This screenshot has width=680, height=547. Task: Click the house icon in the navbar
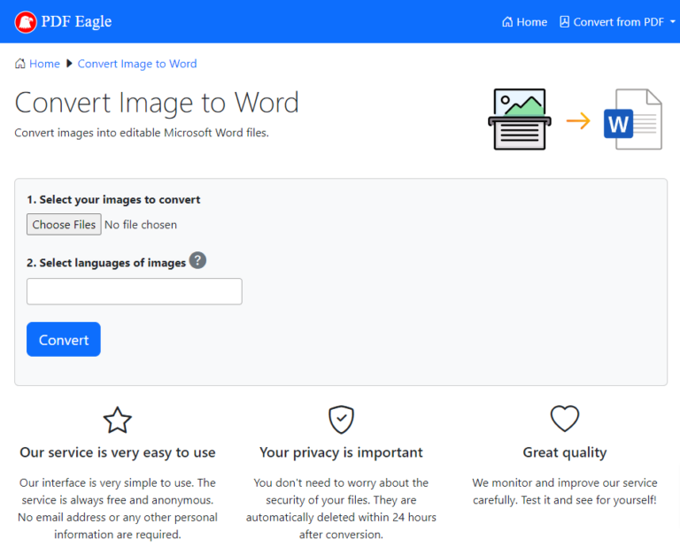coord(507,21)
